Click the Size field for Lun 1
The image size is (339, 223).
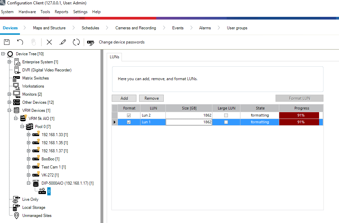[189, 122]
